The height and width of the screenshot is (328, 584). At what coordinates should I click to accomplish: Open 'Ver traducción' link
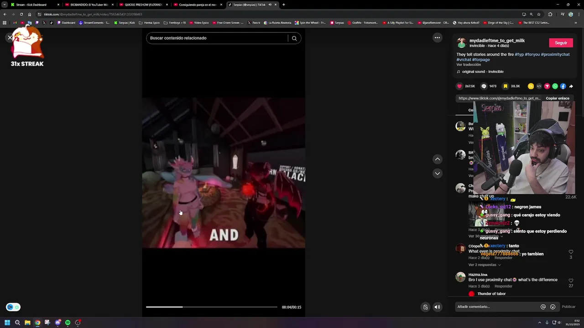coord(469,65)
